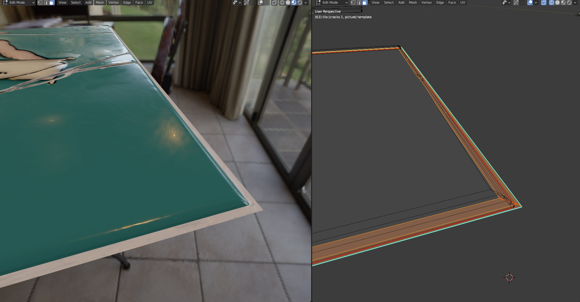Toggle X-ray icon in right viewport
The height and width of the screenshot is (302, 580).
coord(544,2)
